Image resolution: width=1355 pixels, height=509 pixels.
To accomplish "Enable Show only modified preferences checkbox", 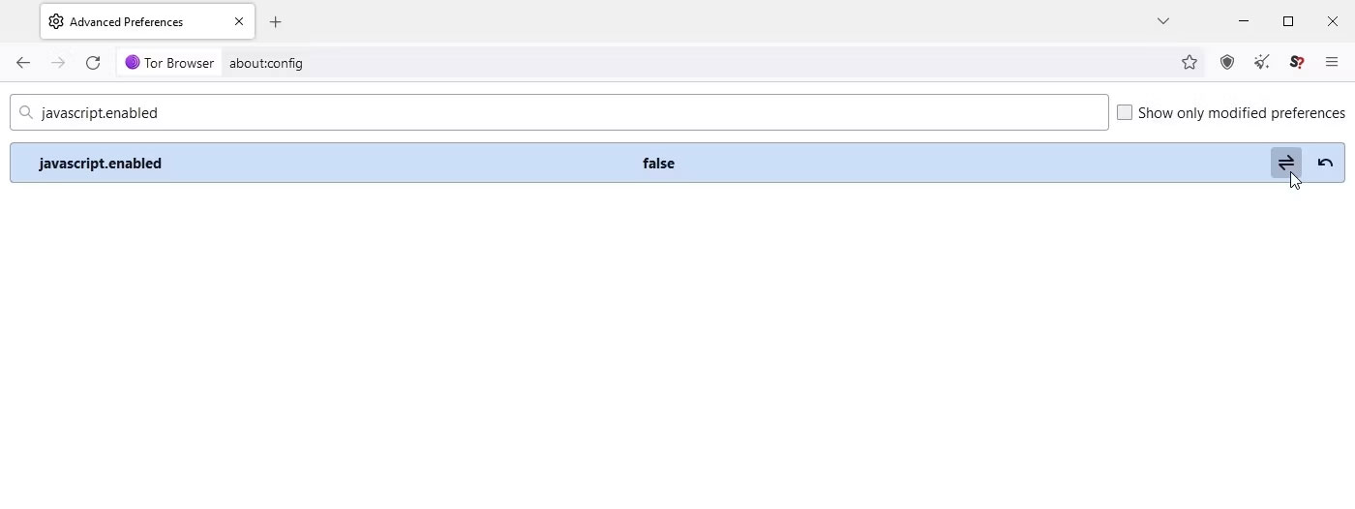I will point(1125,112).
